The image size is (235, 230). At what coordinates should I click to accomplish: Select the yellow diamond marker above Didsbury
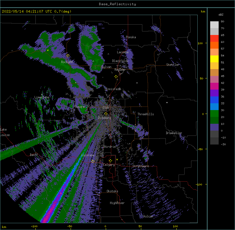[106, 114]
